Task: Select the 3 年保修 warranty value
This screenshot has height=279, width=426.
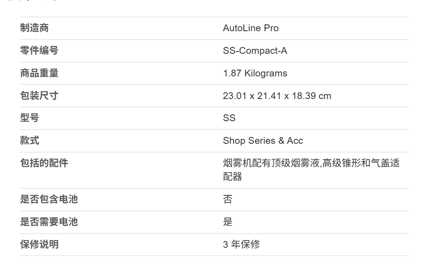Action: tap(241, 245)
